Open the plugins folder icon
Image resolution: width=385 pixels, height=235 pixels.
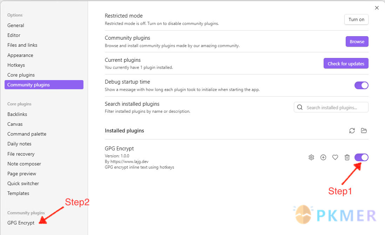364,131
